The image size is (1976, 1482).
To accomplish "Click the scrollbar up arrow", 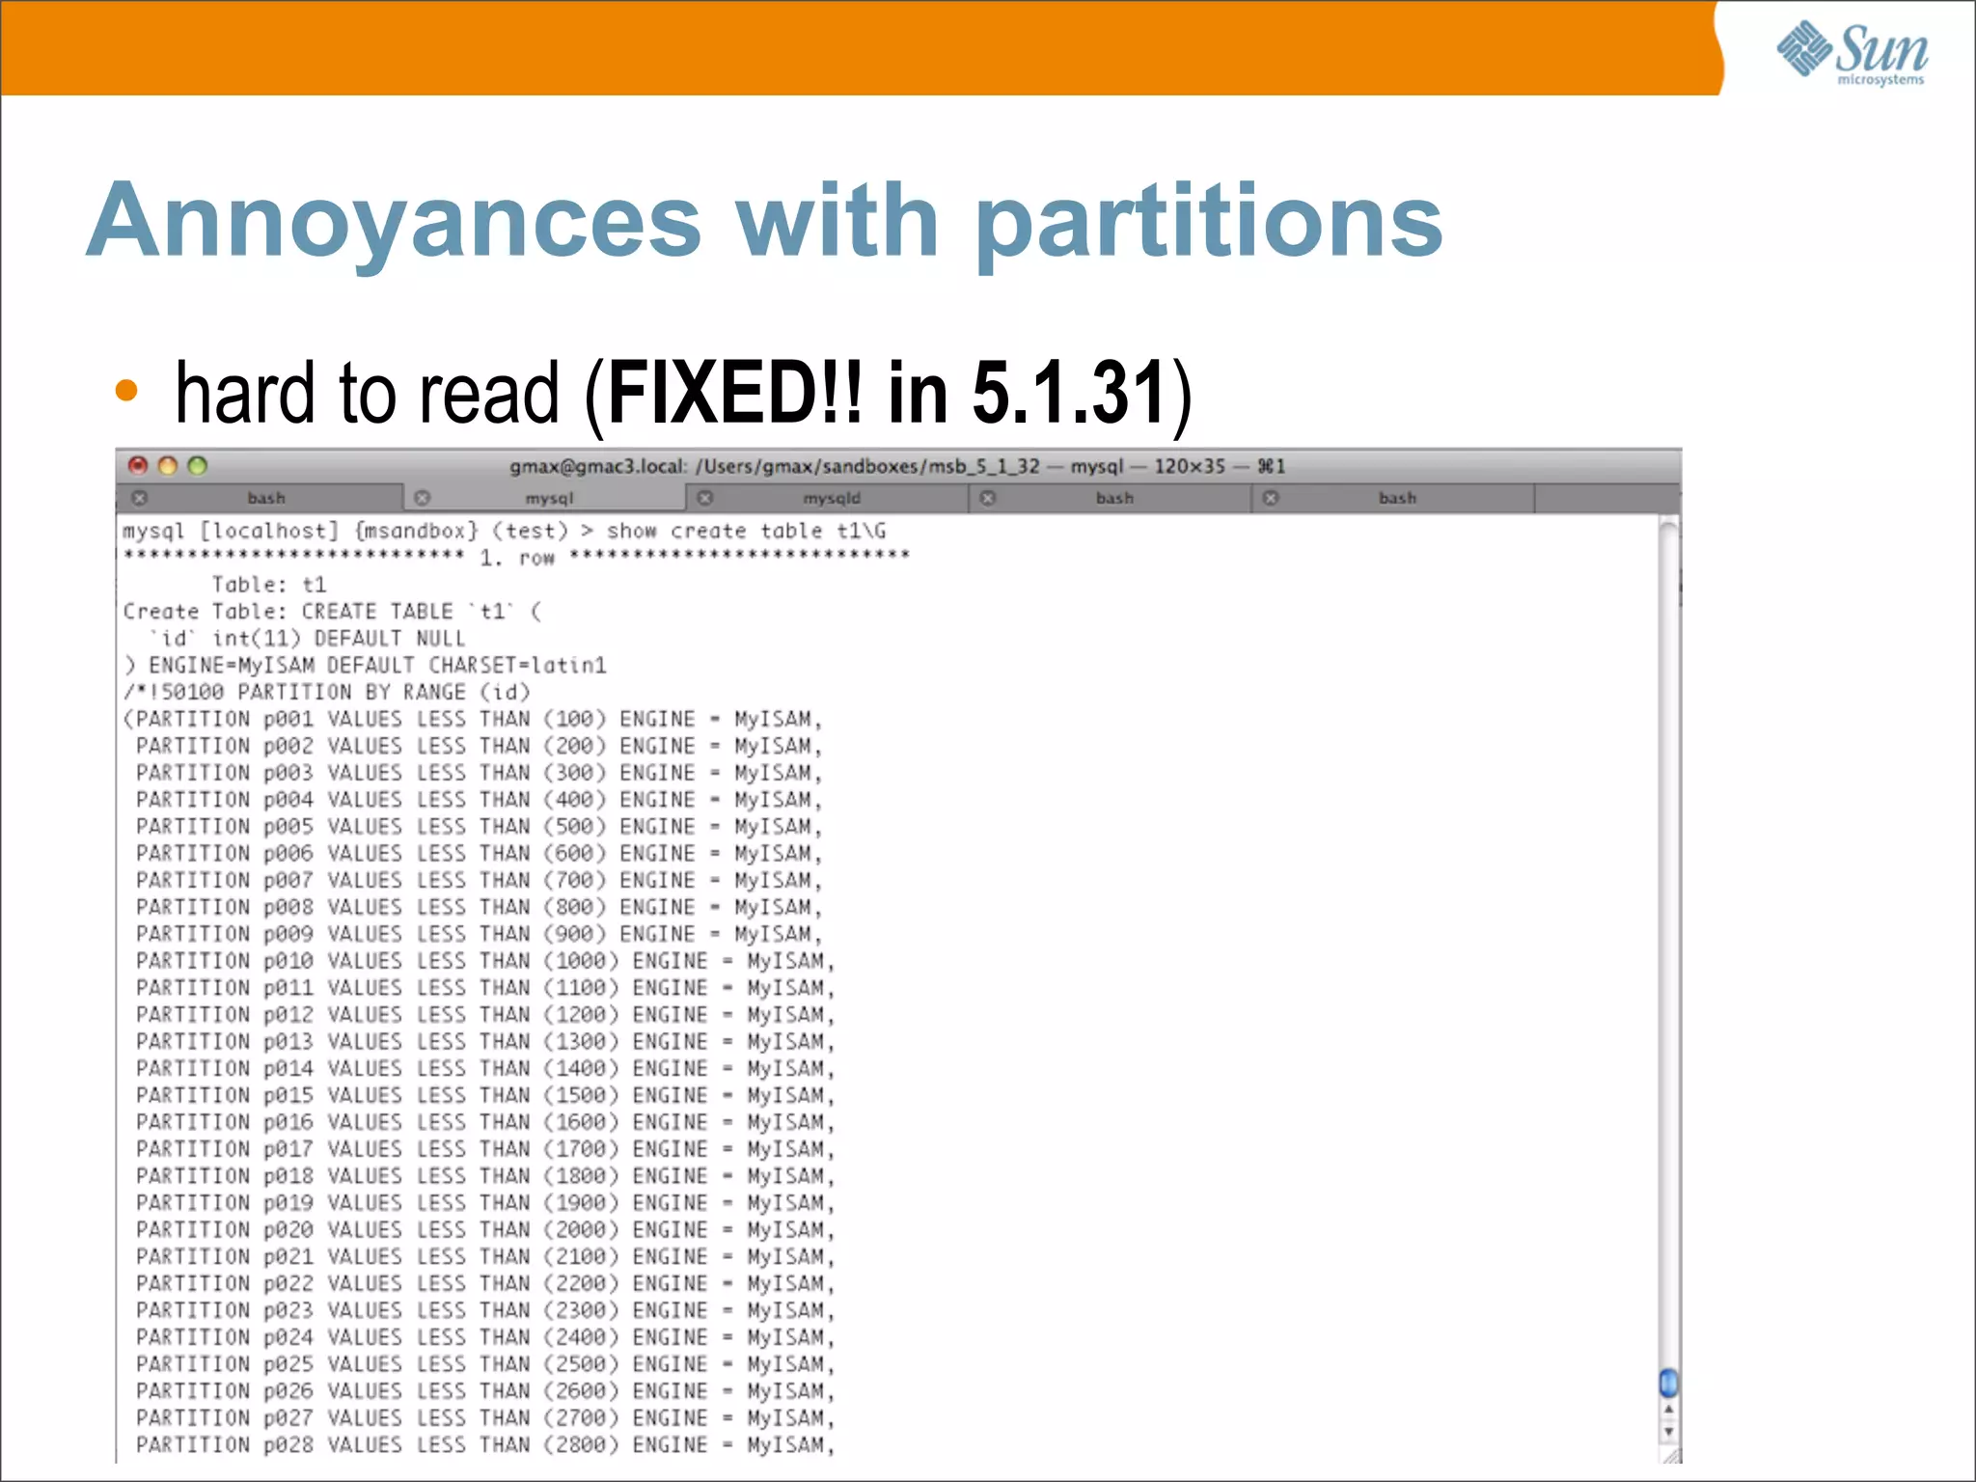I will [x=1668, y=1411].
